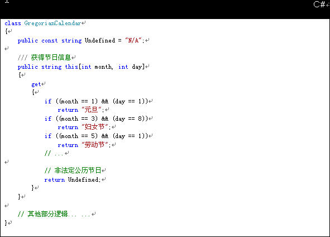Click the get accessor keyword
330x237 pixels.
pyautogui.click(x=36, y=84)
